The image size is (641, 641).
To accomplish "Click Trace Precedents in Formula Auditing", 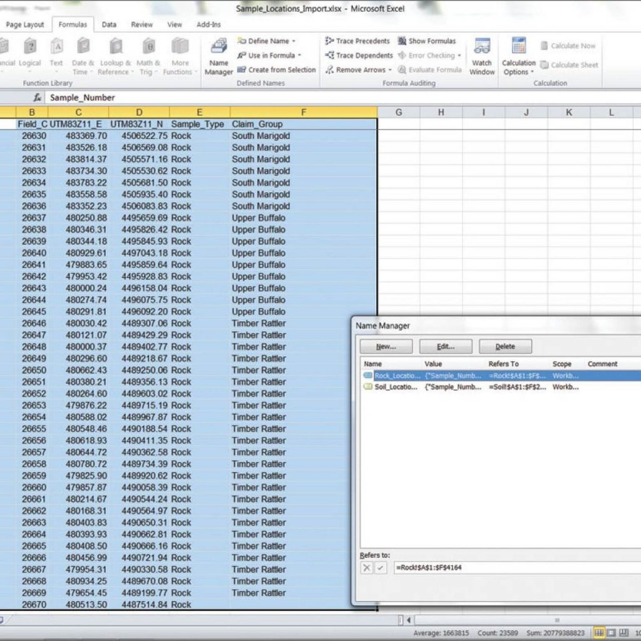I will point(357,41).
